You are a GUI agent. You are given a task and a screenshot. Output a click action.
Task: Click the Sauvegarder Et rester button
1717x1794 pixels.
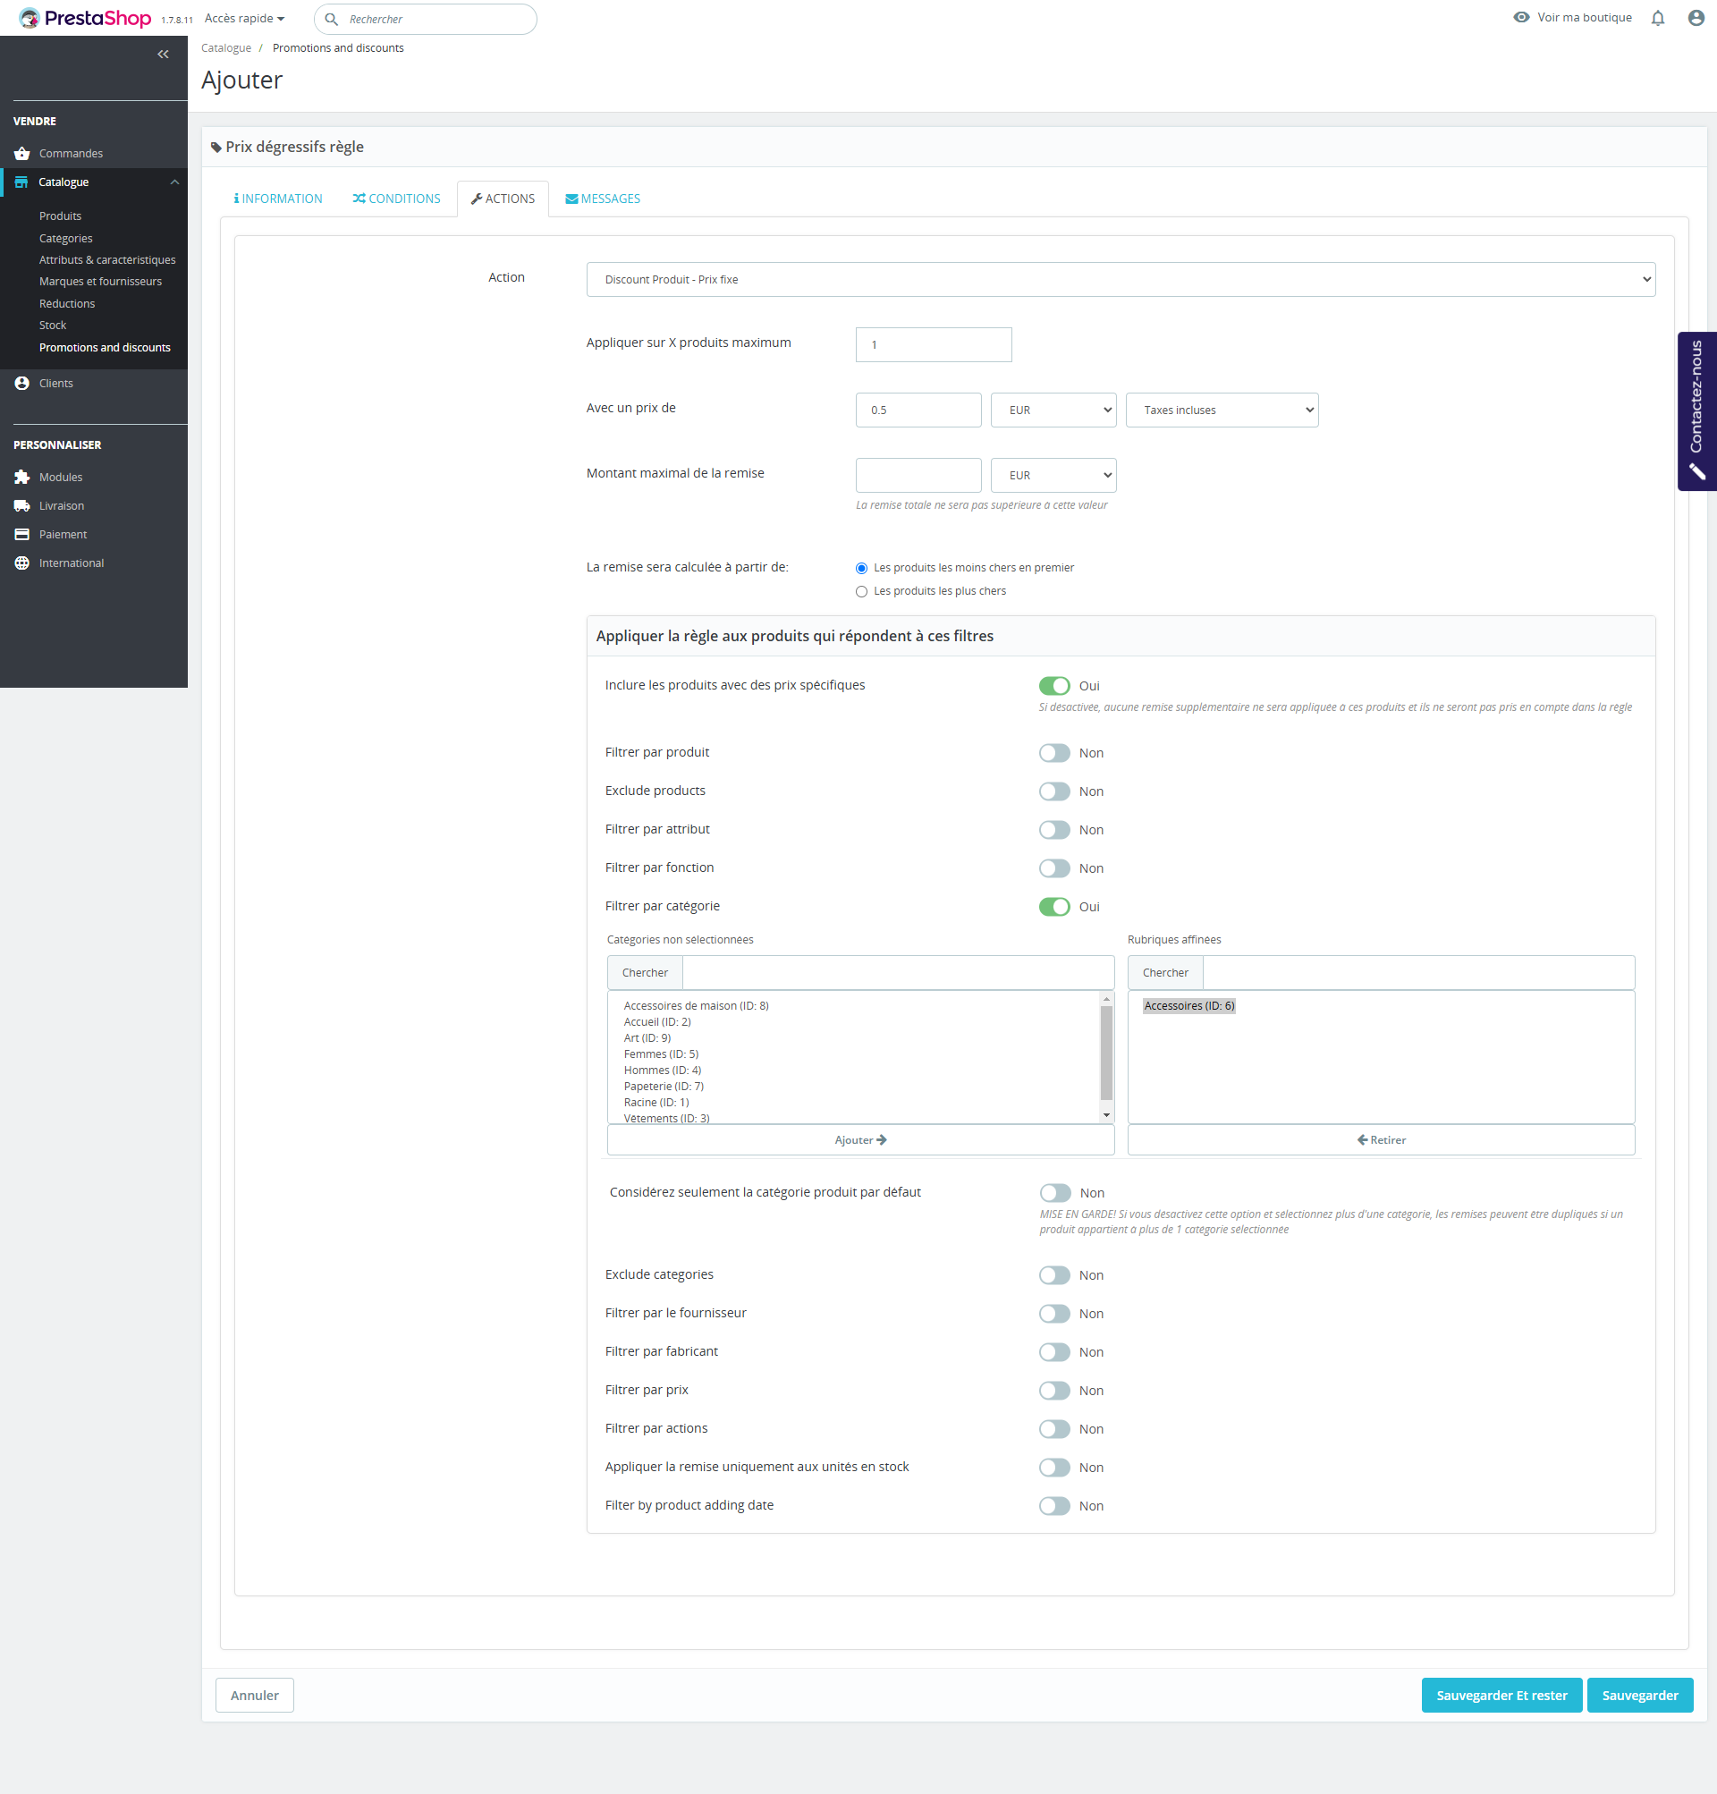(1501, 1695)
